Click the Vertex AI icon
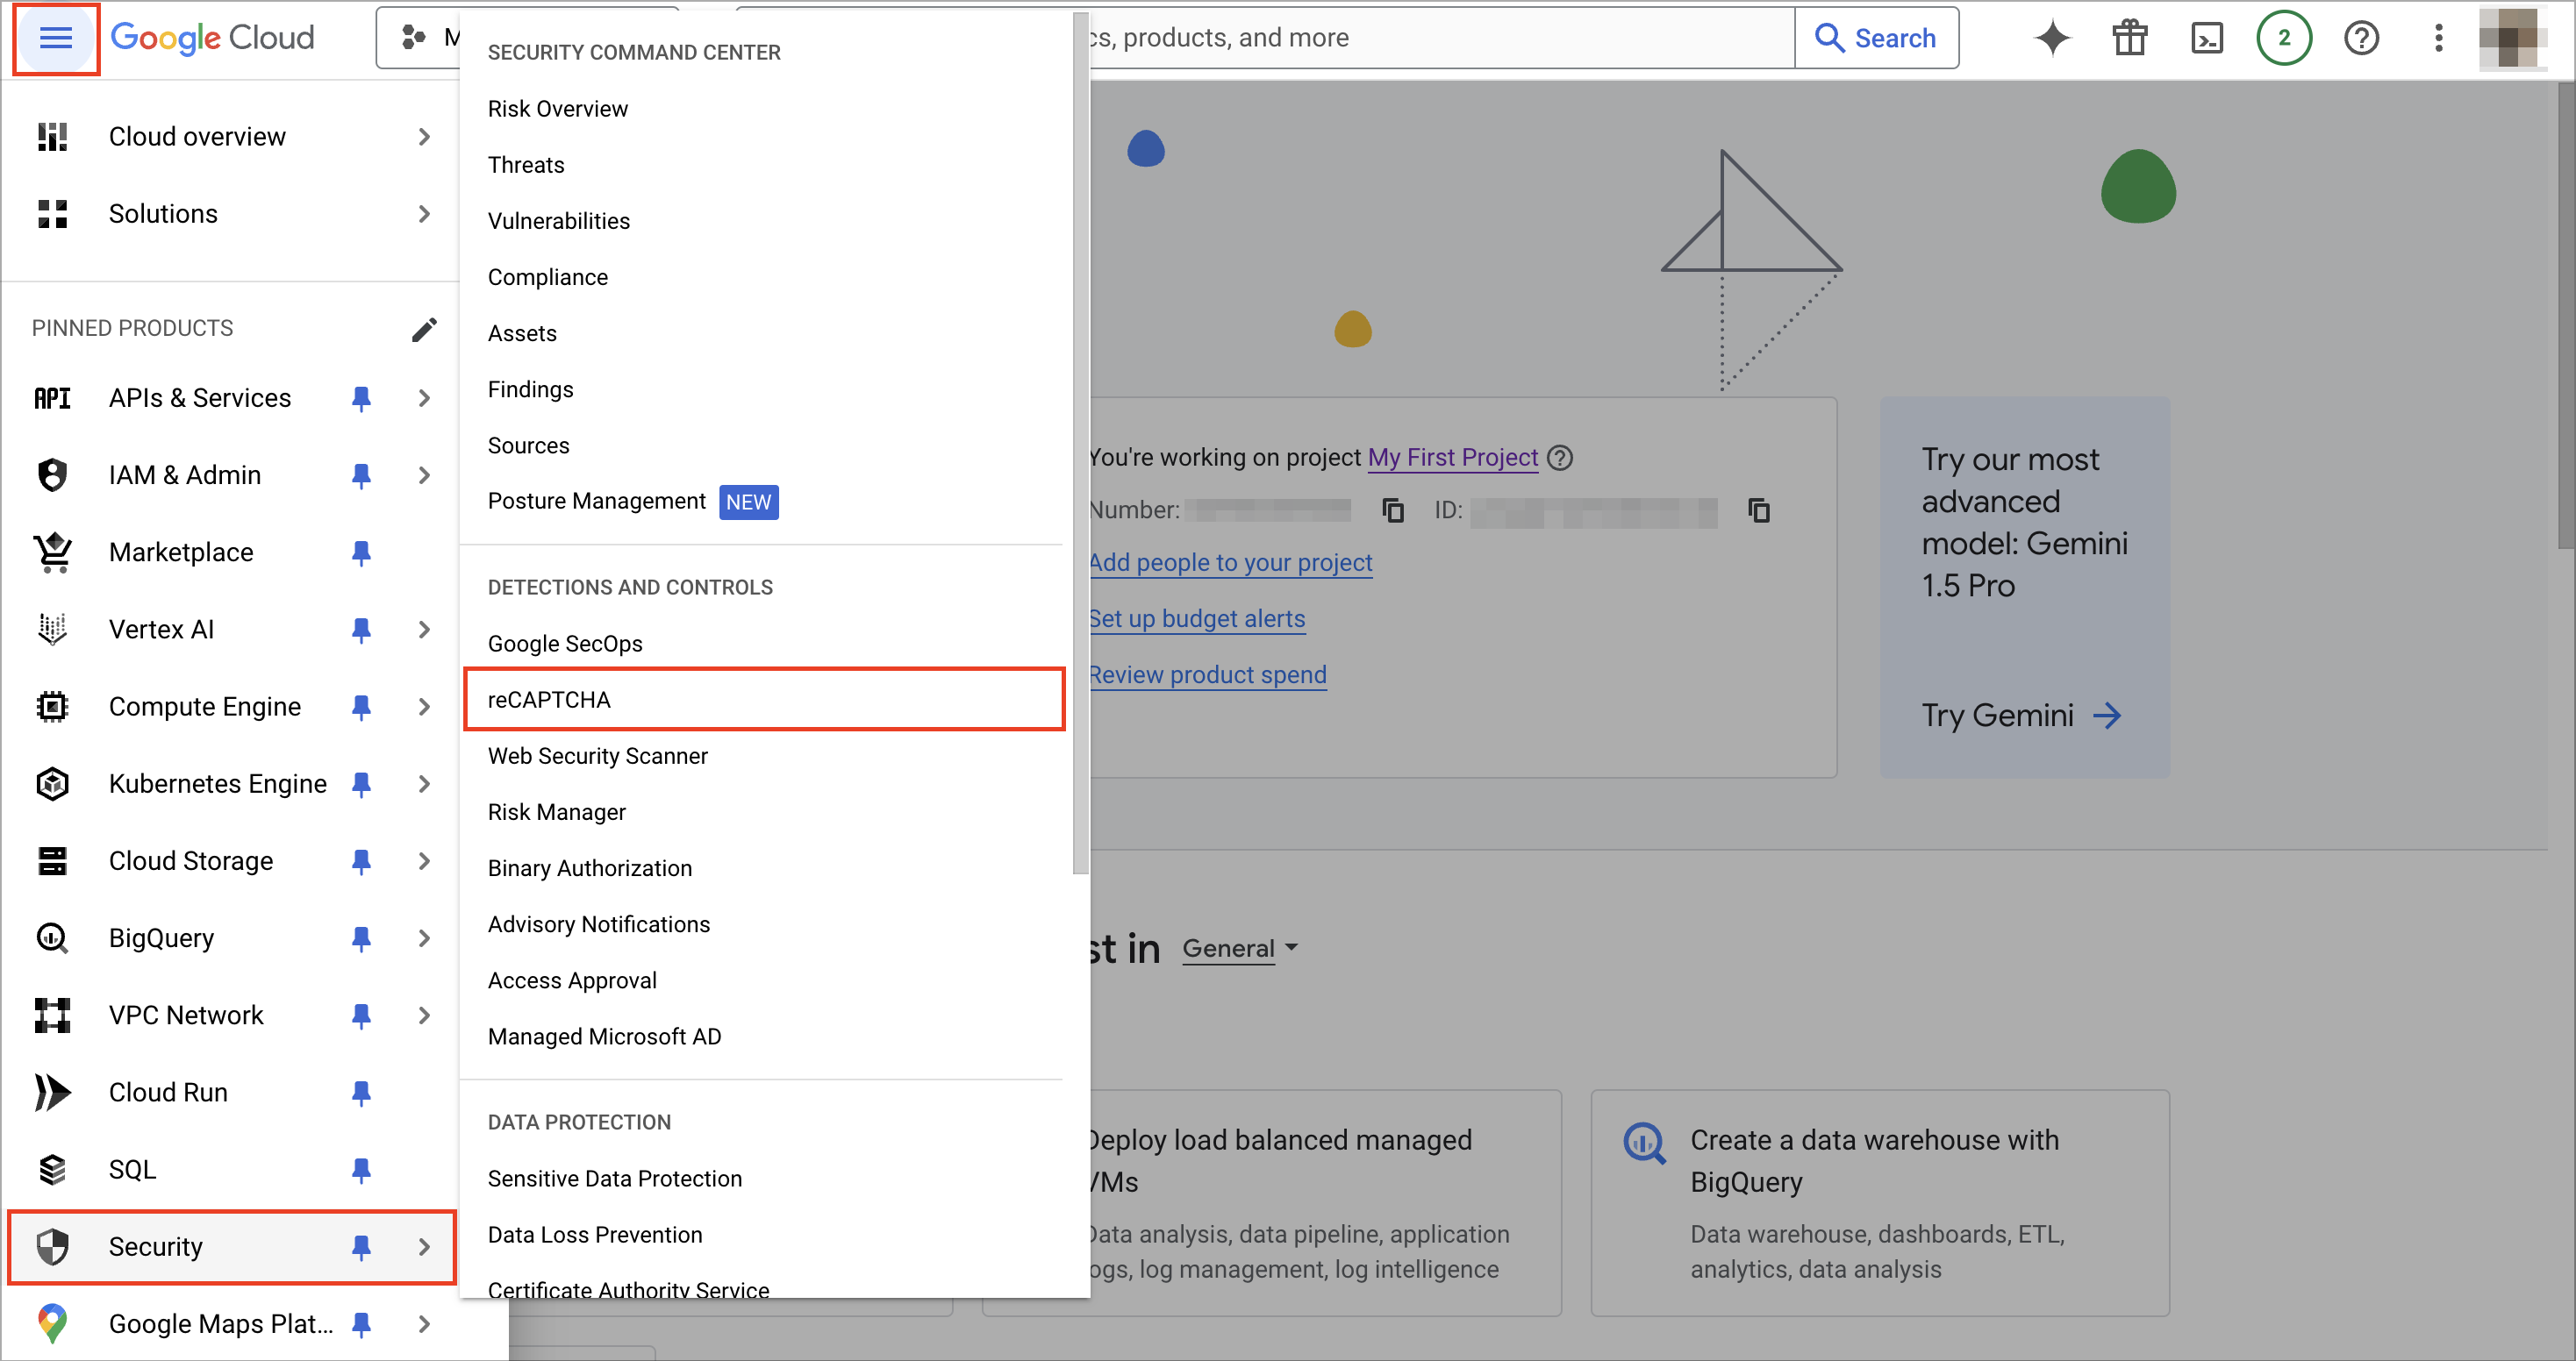The width and height of the screenshot is (2576, 1361). [52, 630]
